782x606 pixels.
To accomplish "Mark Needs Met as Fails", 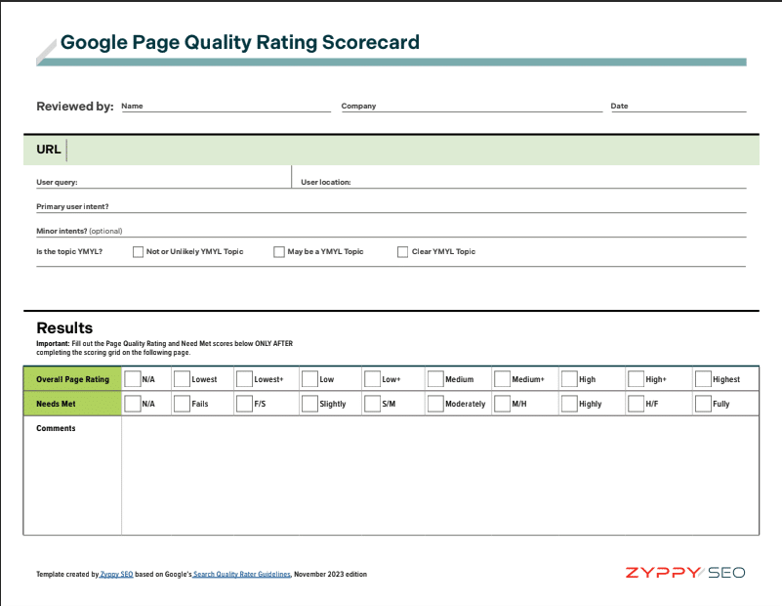I will click(x=182, y=404).
